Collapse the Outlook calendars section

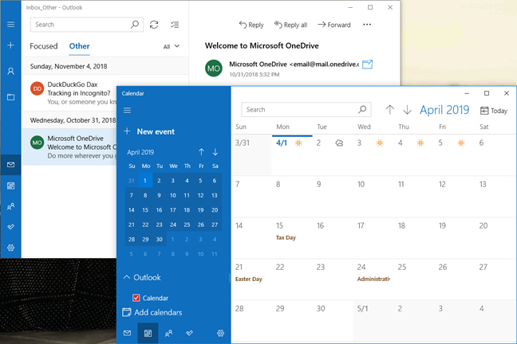click(x=127, y=277)
